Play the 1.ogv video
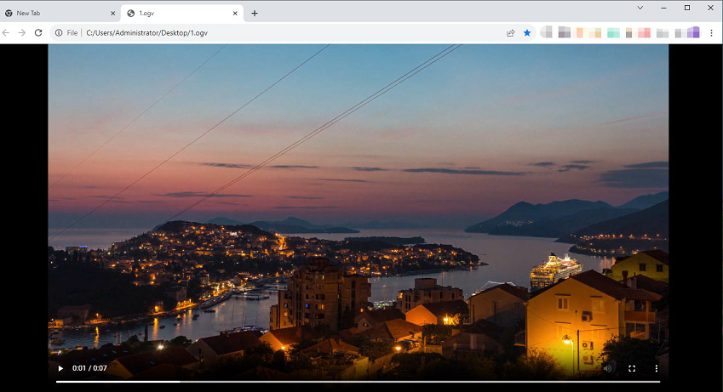The image size is (723, 392). [60, 368]
